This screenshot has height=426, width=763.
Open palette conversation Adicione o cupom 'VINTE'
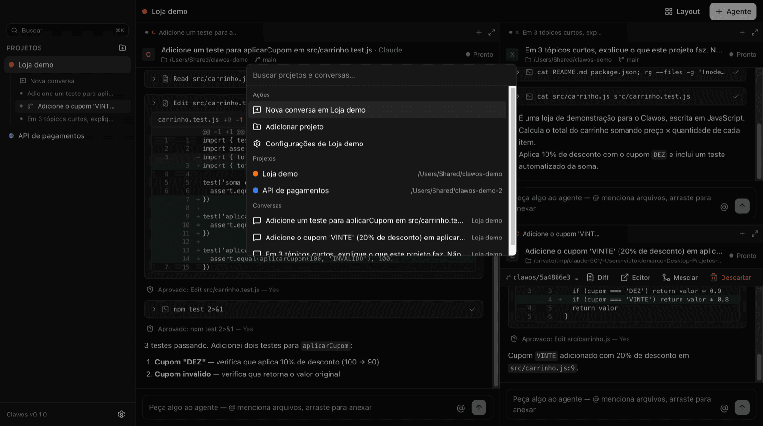point(378,238)
